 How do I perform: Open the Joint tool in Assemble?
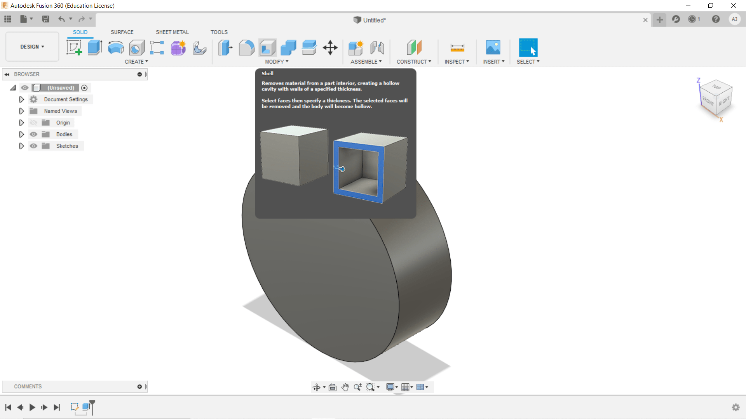coord(377,48)
